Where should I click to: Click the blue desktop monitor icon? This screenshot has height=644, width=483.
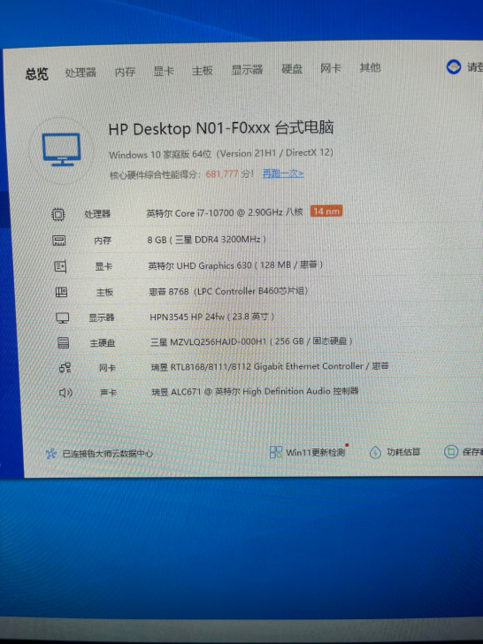point(62,149)
